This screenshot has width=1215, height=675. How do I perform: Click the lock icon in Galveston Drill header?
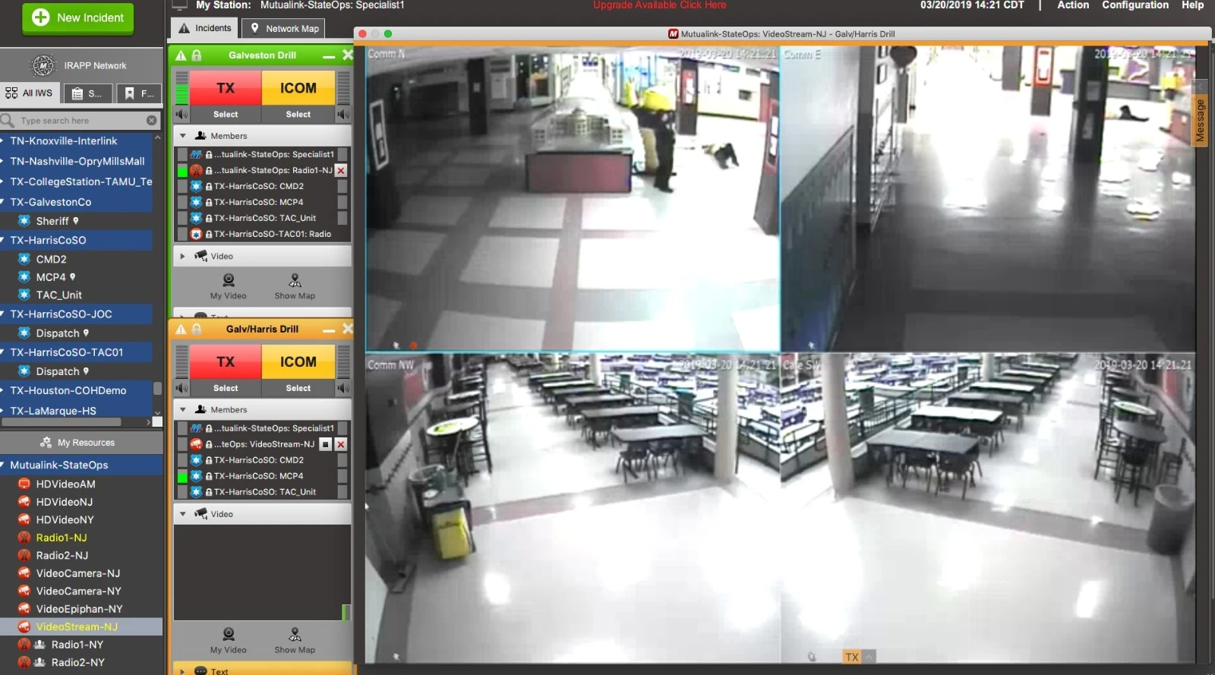click(x=197, y=55)
